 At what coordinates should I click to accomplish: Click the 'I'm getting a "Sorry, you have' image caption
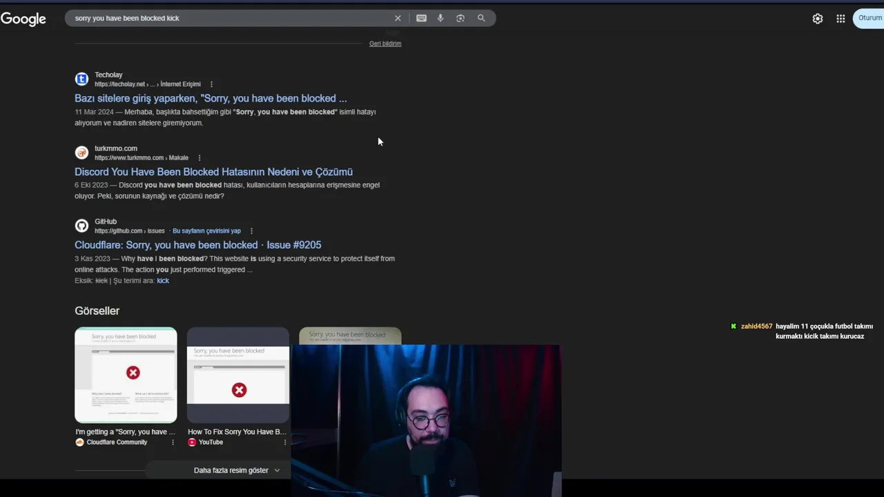(x=126, y=432)
